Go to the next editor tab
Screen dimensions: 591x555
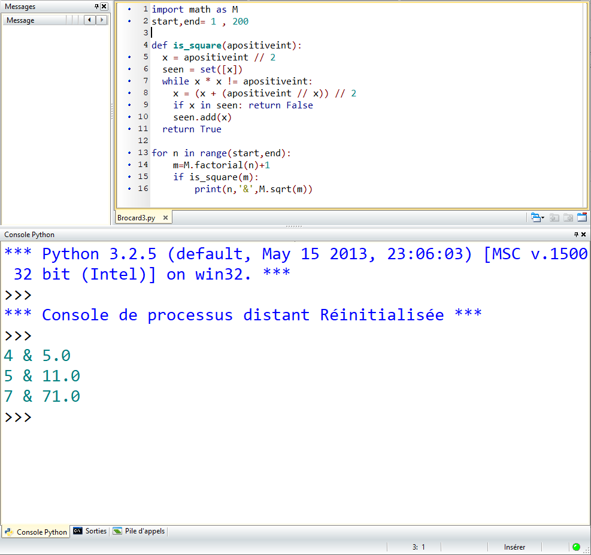pyautogui.click(x=568, y=217)
